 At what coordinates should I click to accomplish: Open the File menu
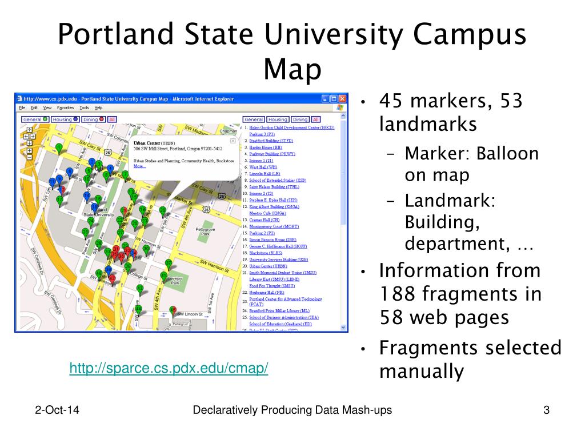tap(22, 108)
